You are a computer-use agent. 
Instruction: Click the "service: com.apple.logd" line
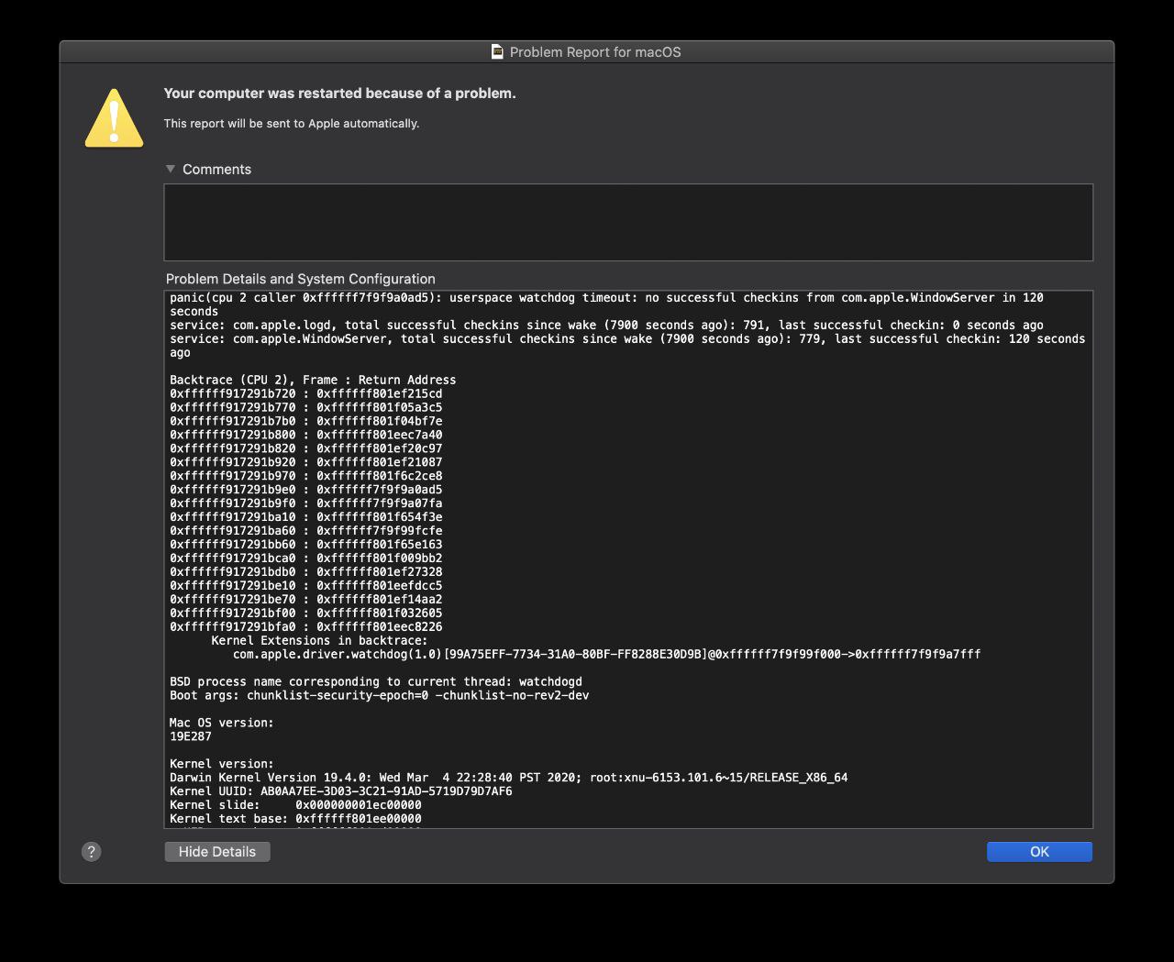606,326
